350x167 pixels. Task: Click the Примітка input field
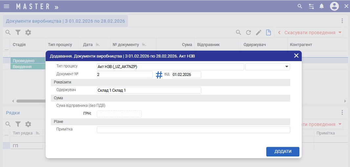pos(193,130)
